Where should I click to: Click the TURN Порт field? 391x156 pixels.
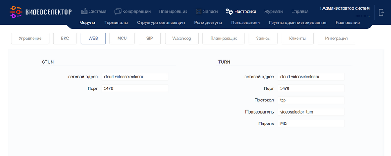pos(311,88)
